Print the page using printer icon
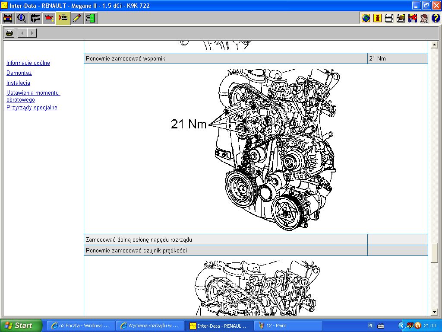 [9, 33]
